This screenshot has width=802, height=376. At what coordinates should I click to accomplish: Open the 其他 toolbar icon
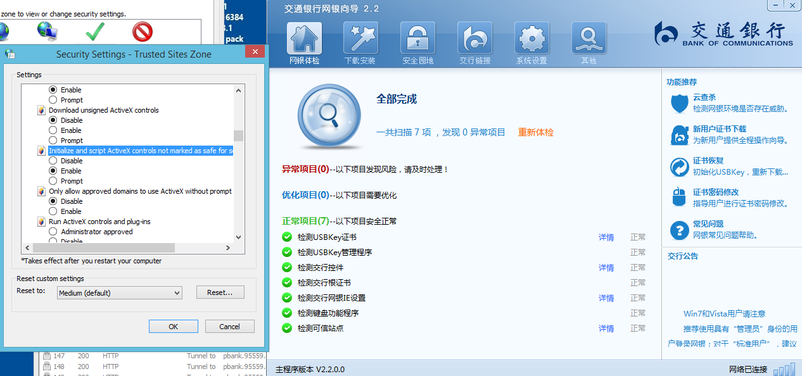(x=589, y=39)
